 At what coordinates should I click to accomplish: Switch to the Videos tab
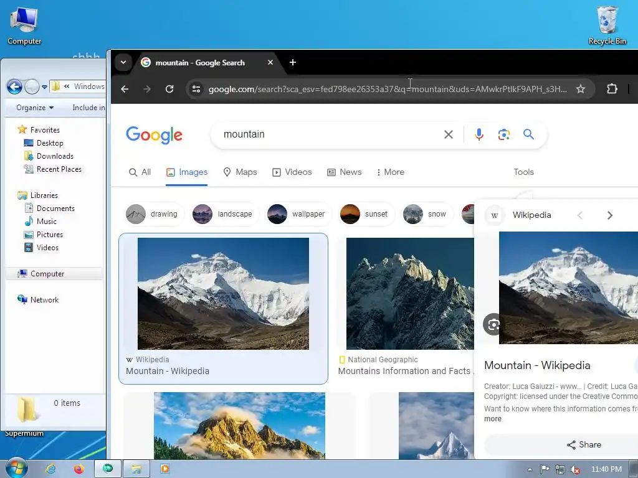tap(292, 172)
